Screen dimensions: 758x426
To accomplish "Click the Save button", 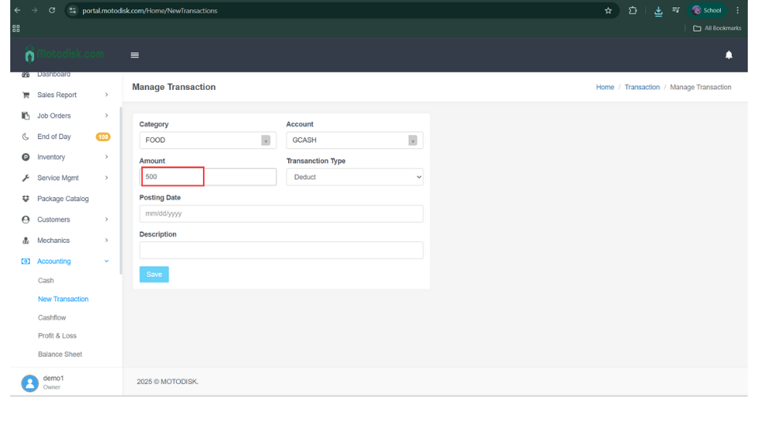I will (x=154, y=275).
